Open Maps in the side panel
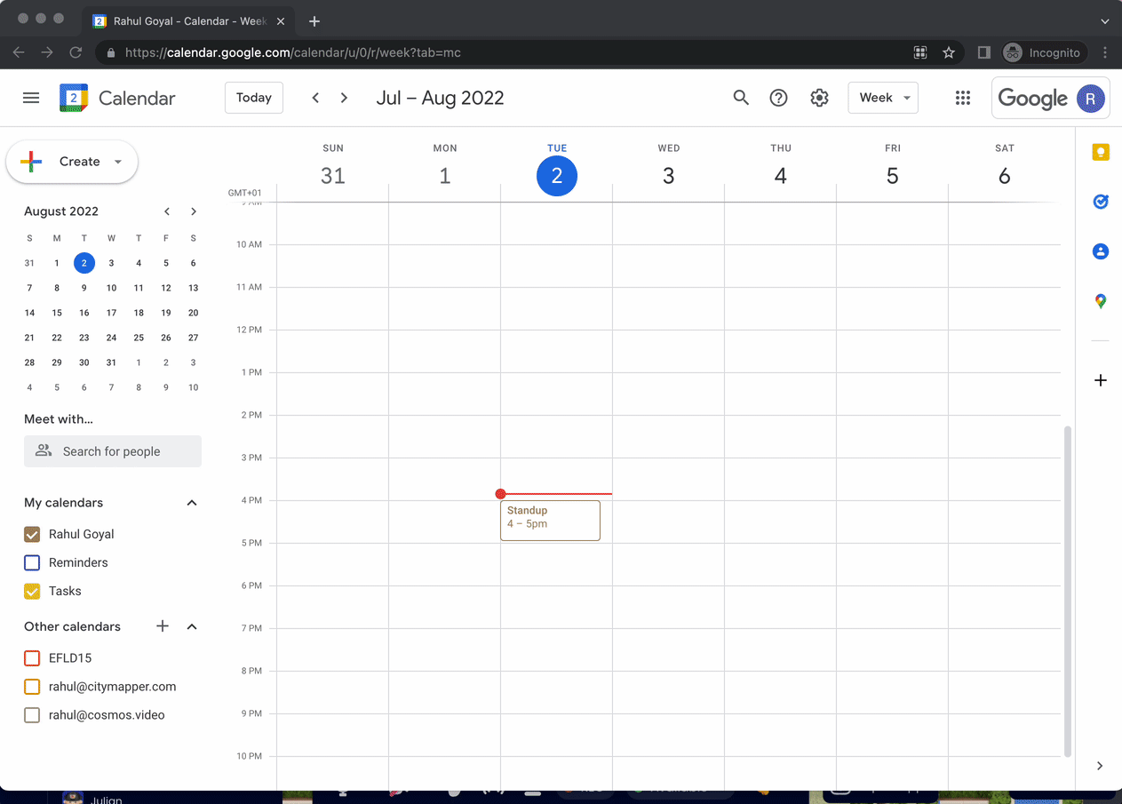Viewport: 1122px width, 804px height. pos(1101,301)
